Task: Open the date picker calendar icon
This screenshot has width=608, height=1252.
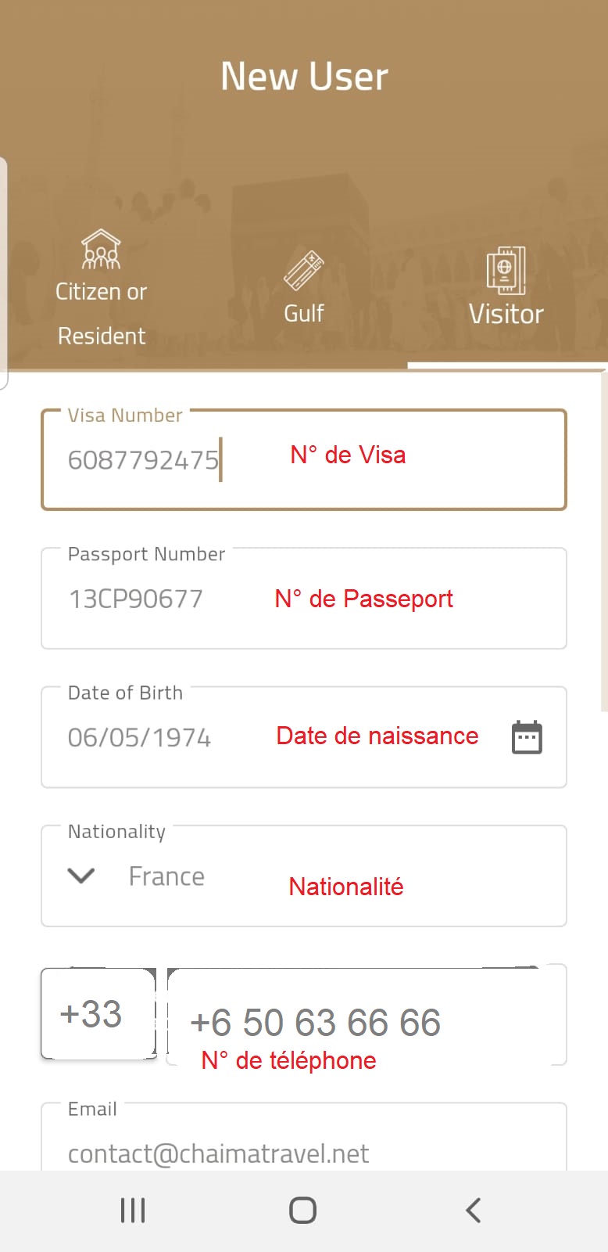Action: coord(527,737)
